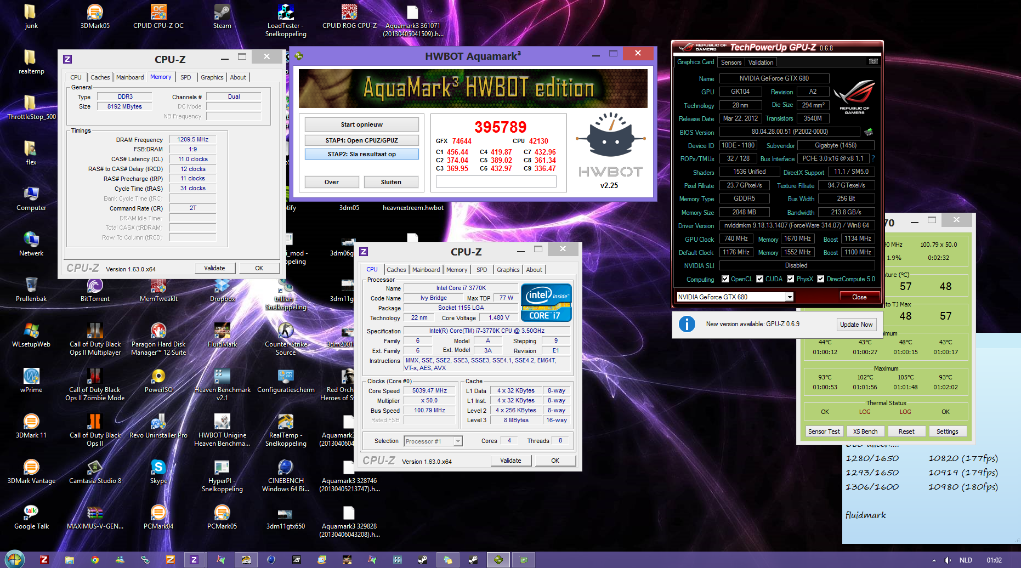Viewport: 1021px width, 568px height.
Task: Select the realtemp folder on the desktop
Action: tap(31, 62)
